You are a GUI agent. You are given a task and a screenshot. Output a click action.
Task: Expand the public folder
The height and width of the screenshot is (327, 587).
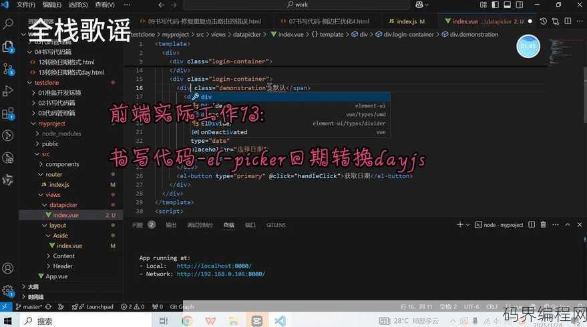tap(50, 143)
